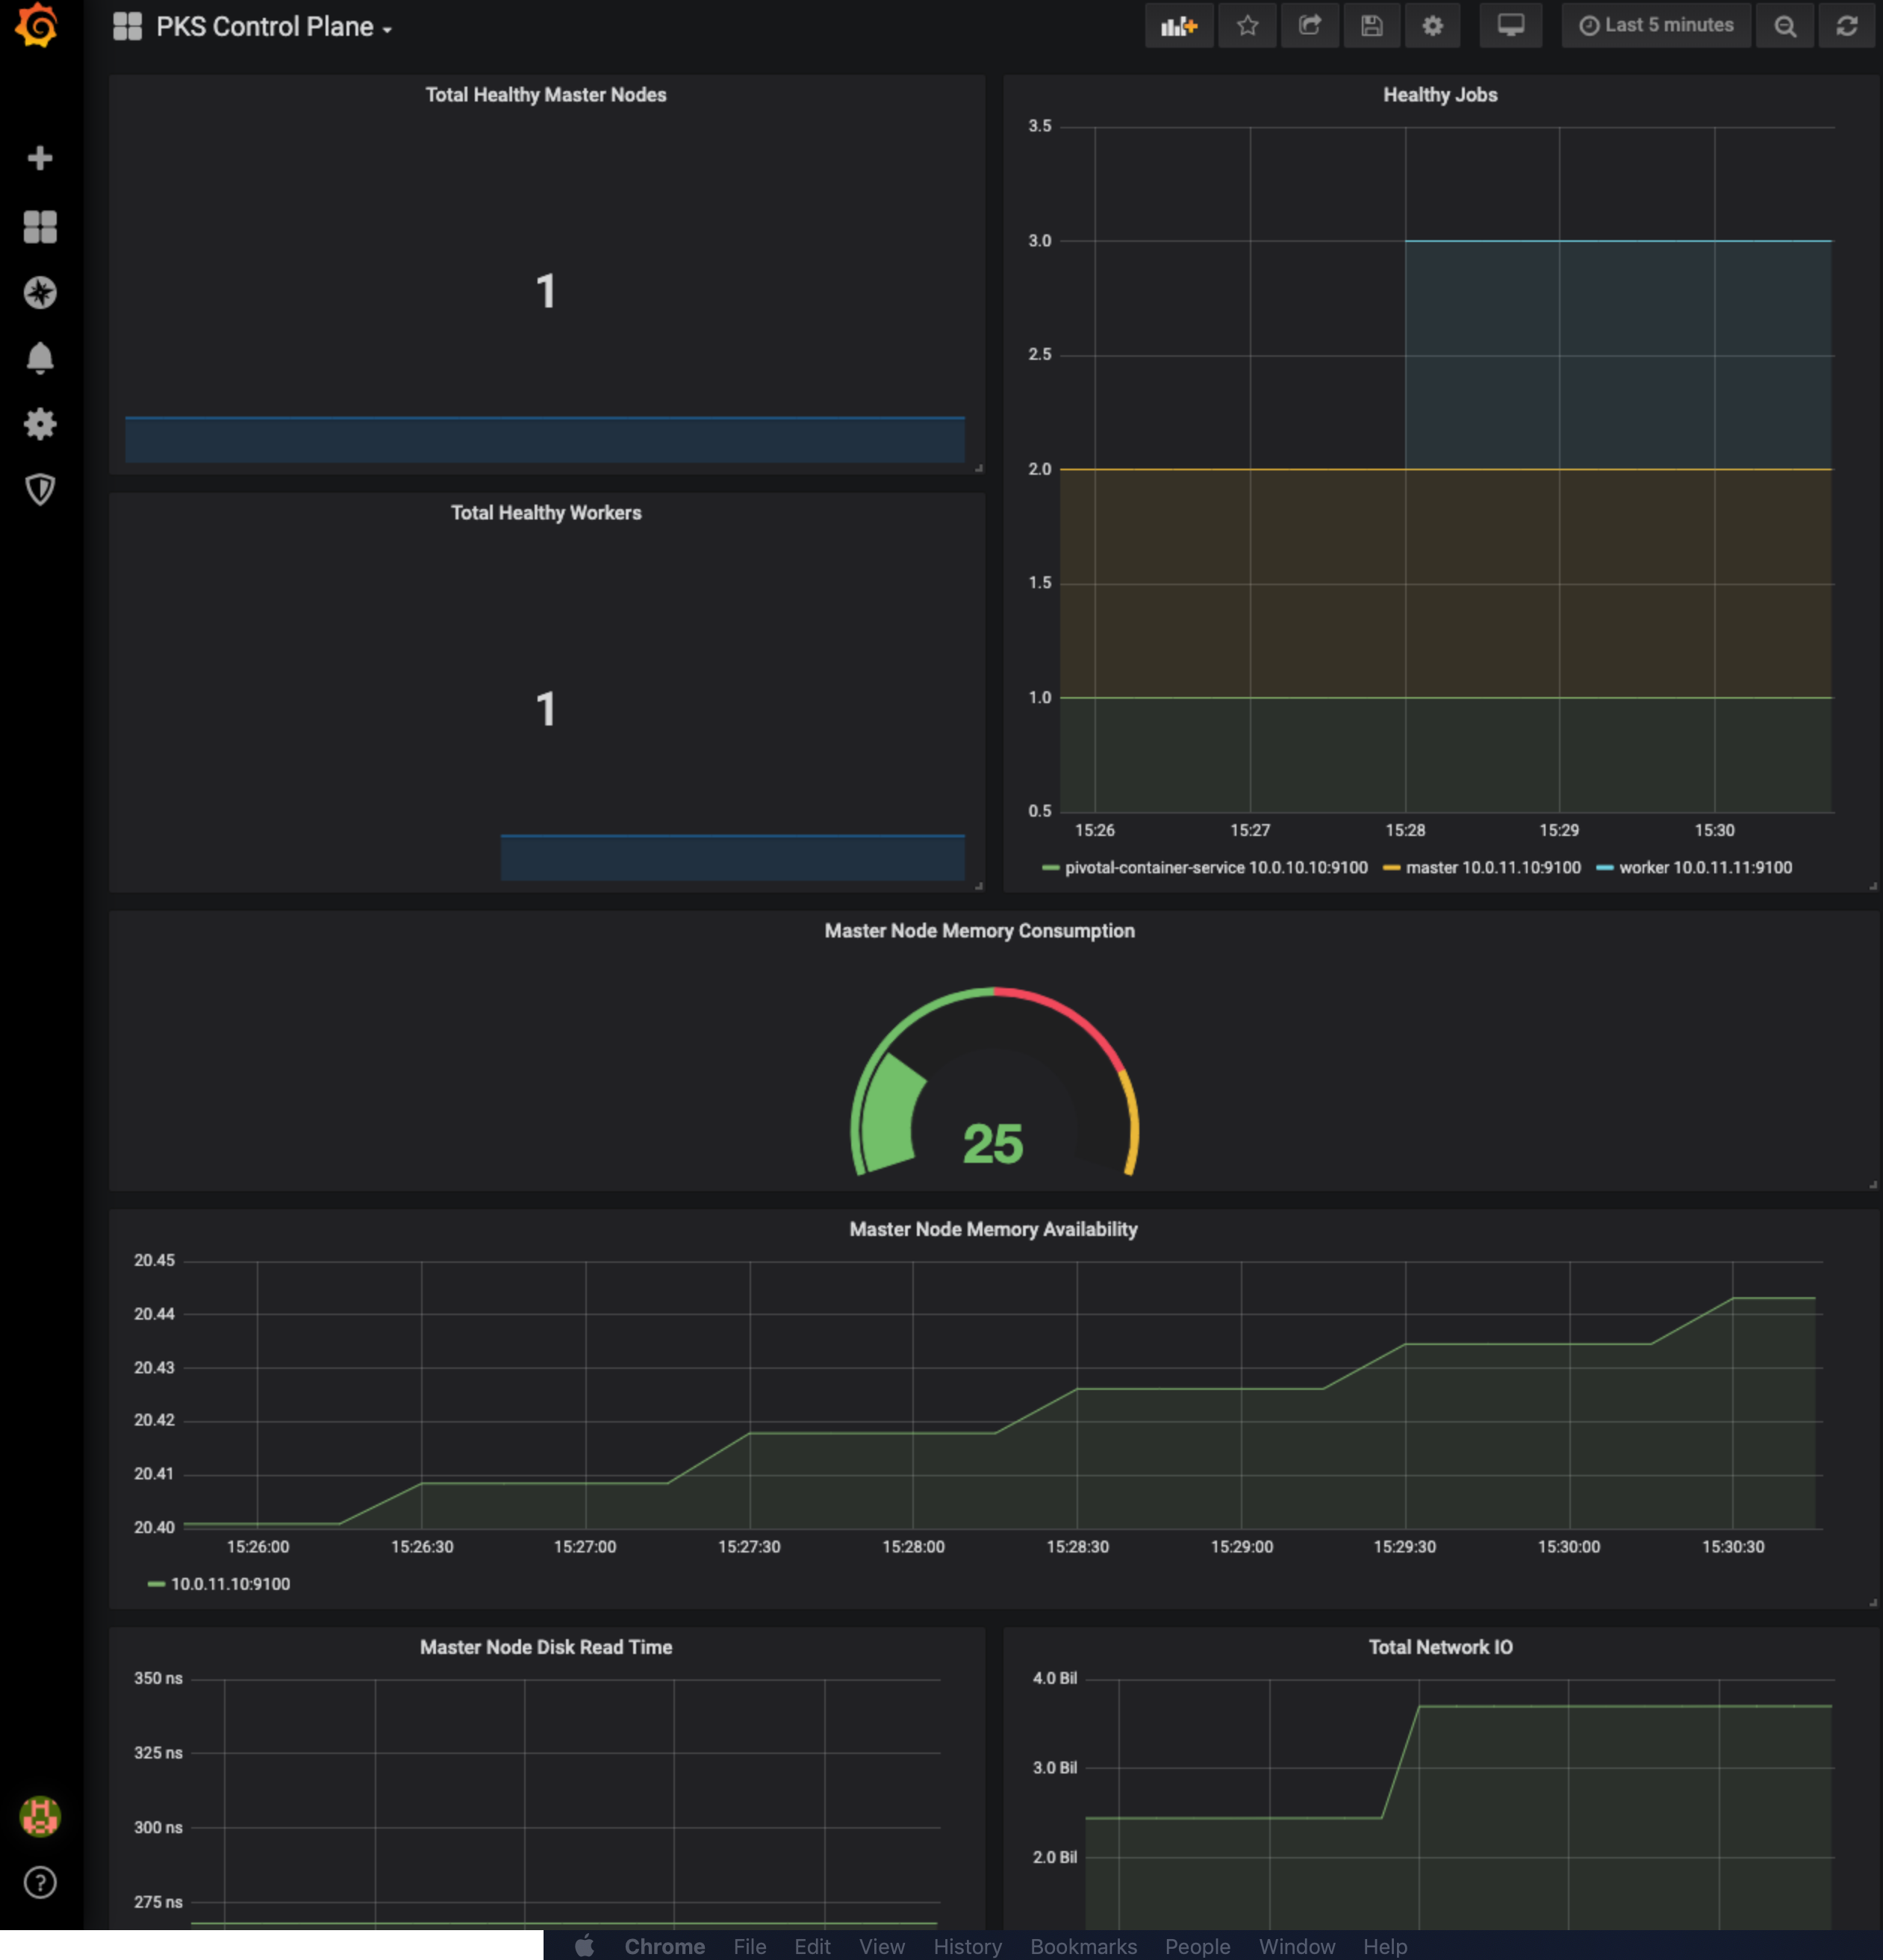This screenshot has width=1883, height=1960.
Task: Open dashboard settings gear in top bar
Action: coord(1433,26)
